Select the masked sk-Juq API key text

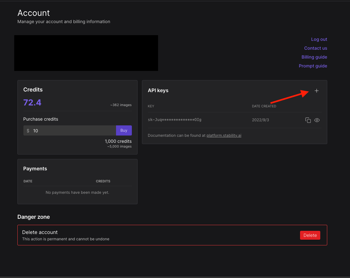point(175,120)
